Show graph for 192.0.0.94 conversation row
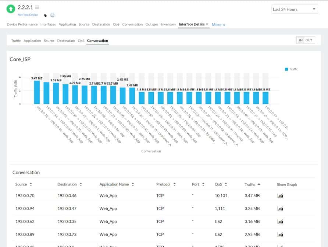328x247 pixels. click(280, 209)
